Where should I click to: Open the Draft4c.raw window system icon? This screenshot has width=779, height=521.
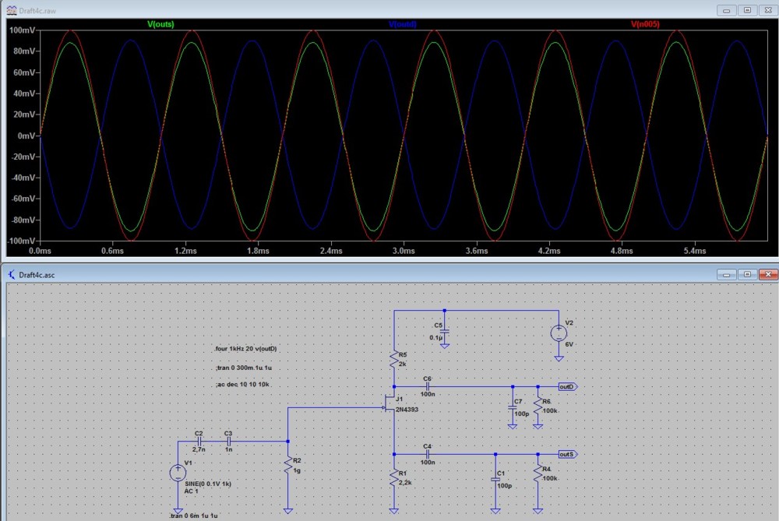click(x=12, y=10)
